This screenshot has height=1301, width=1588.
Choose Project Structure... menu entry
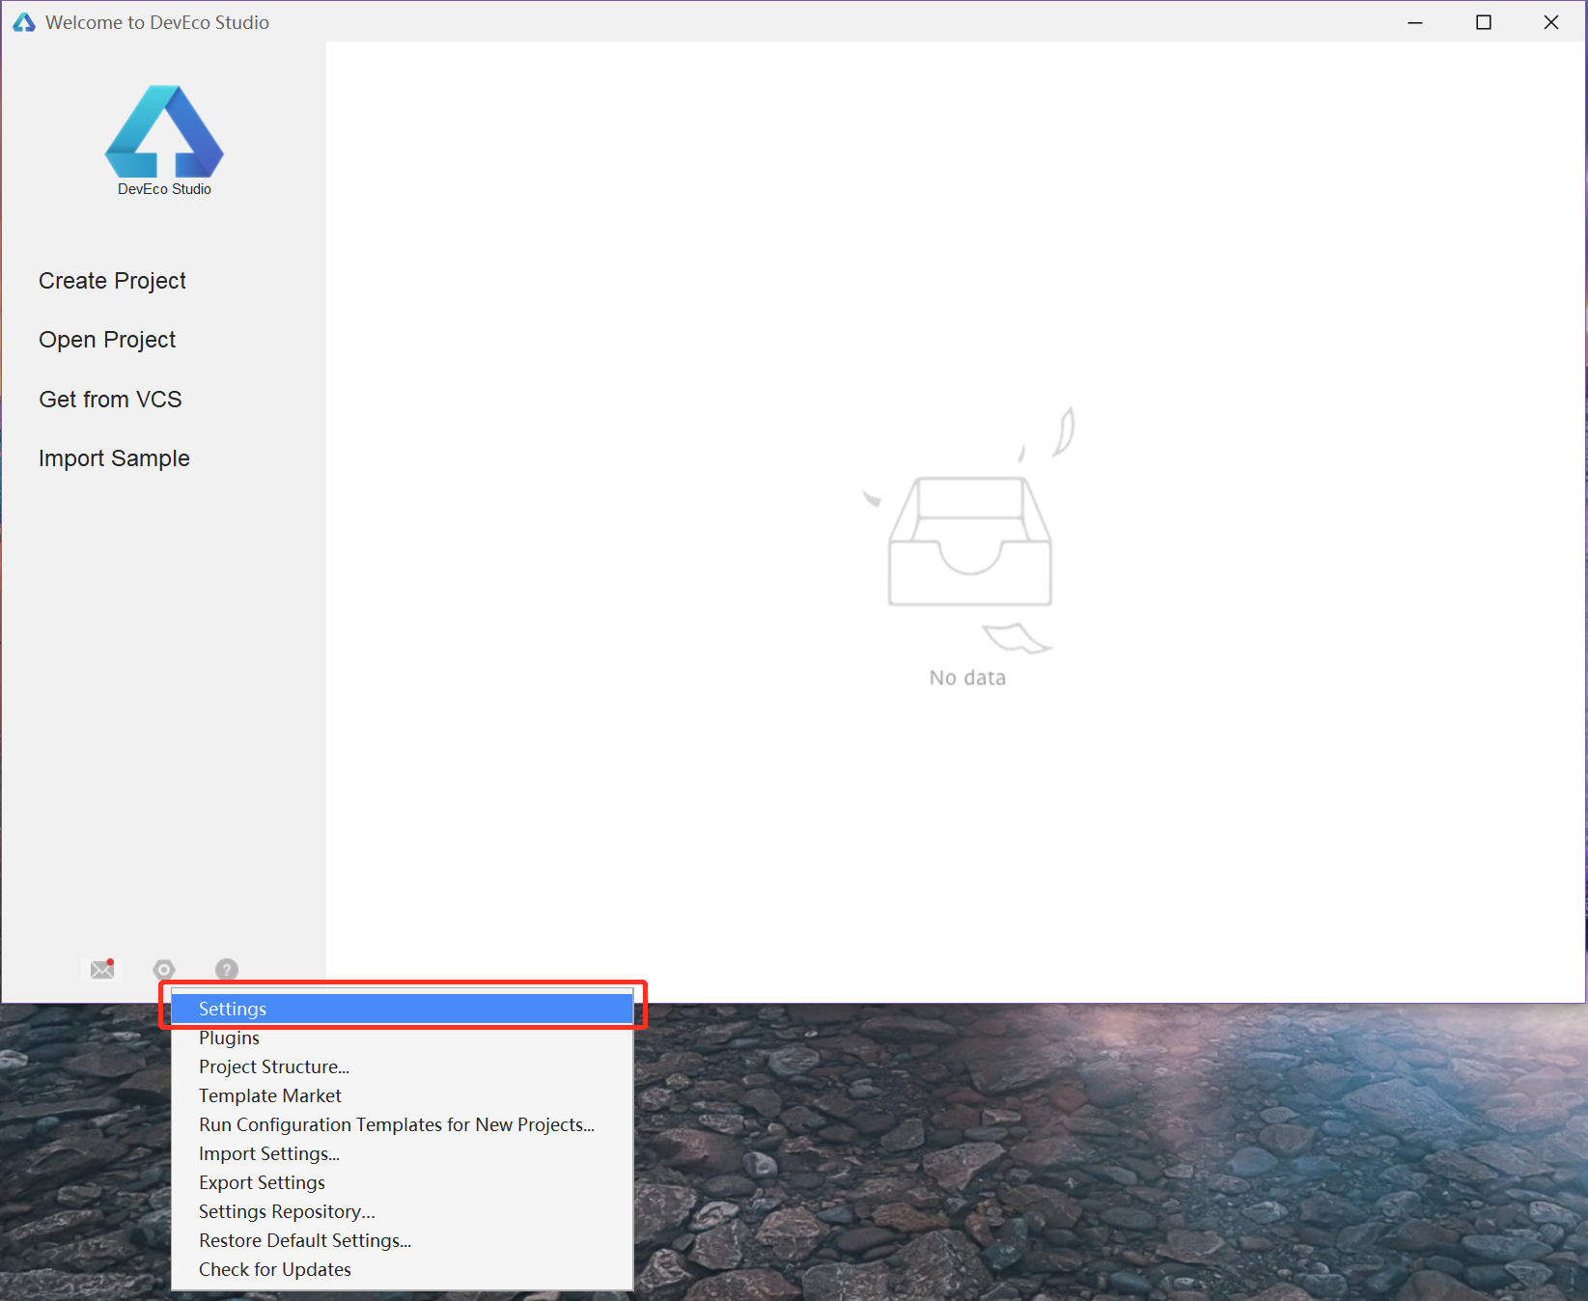402,1066
